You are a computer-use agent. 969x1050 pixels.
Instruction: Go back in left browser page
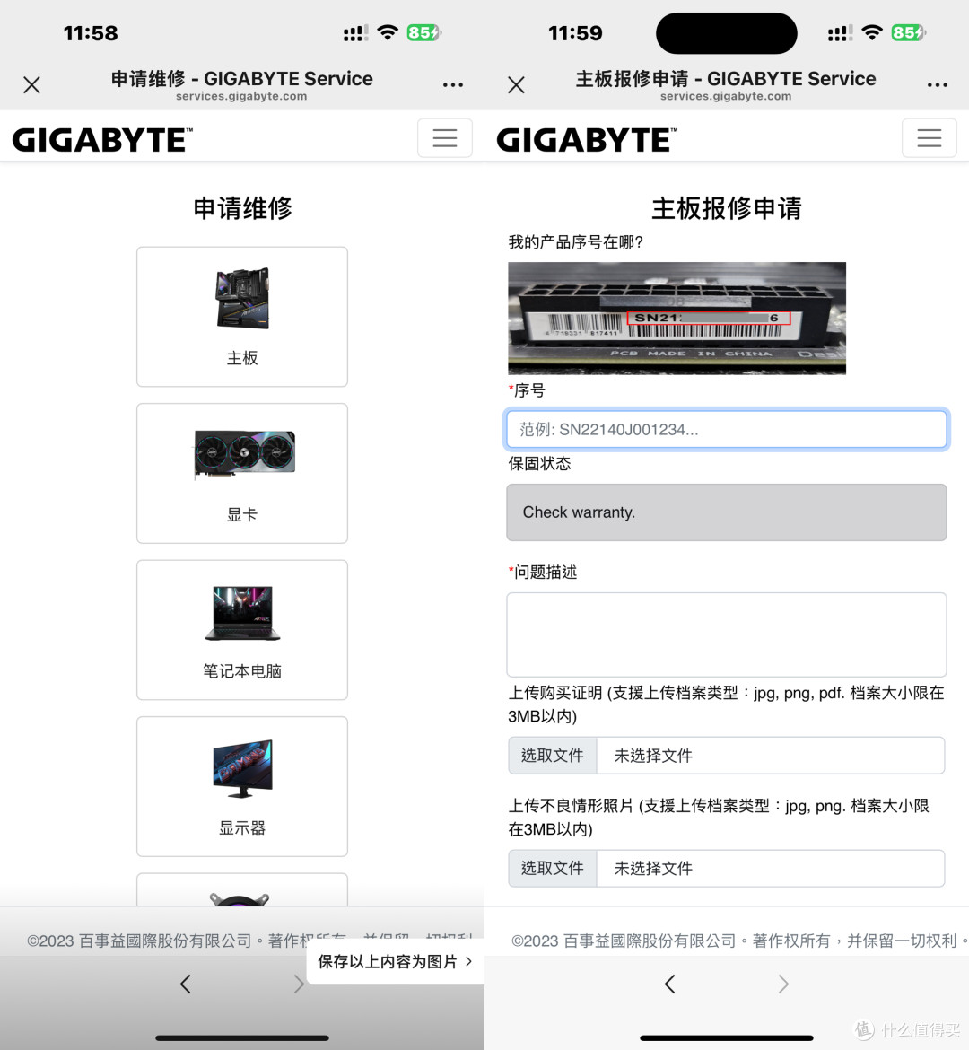point(186,984)
